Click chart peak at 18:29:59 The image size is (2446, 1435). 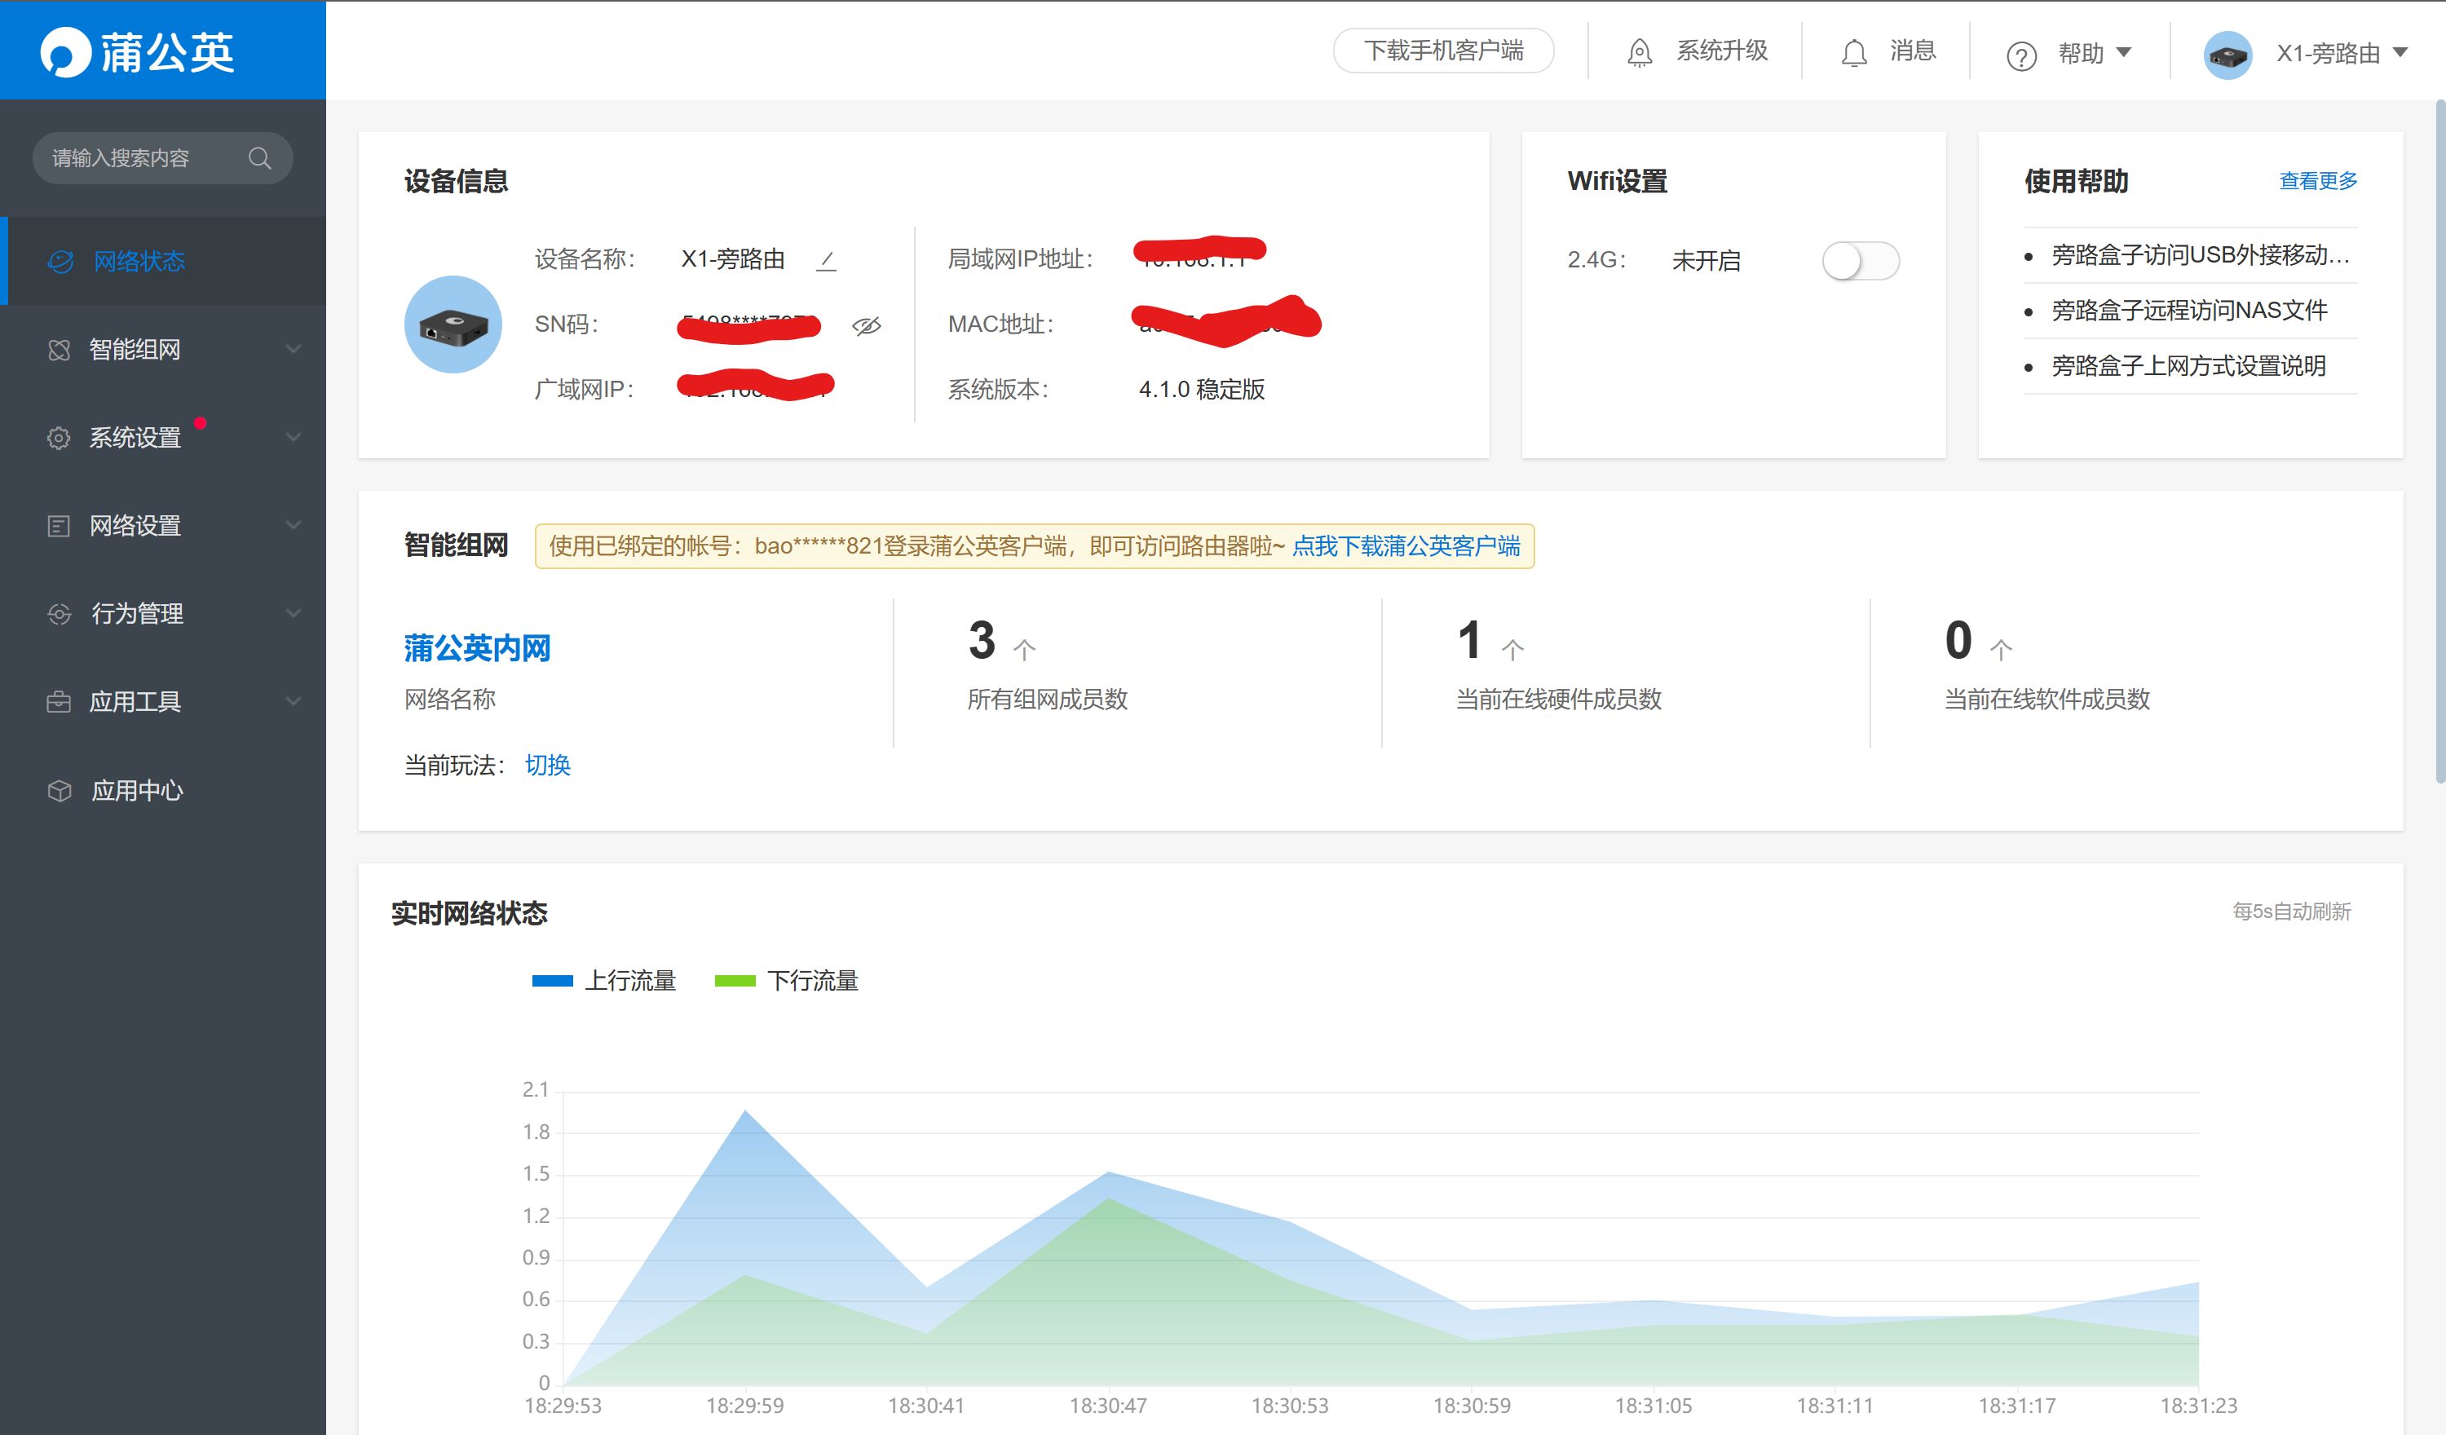click(x=744, y=1110)
